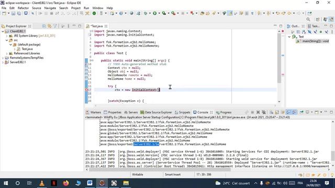This screenshot has height=188, width=335.
Task: Open the Window menu
Action: [98, 8]
